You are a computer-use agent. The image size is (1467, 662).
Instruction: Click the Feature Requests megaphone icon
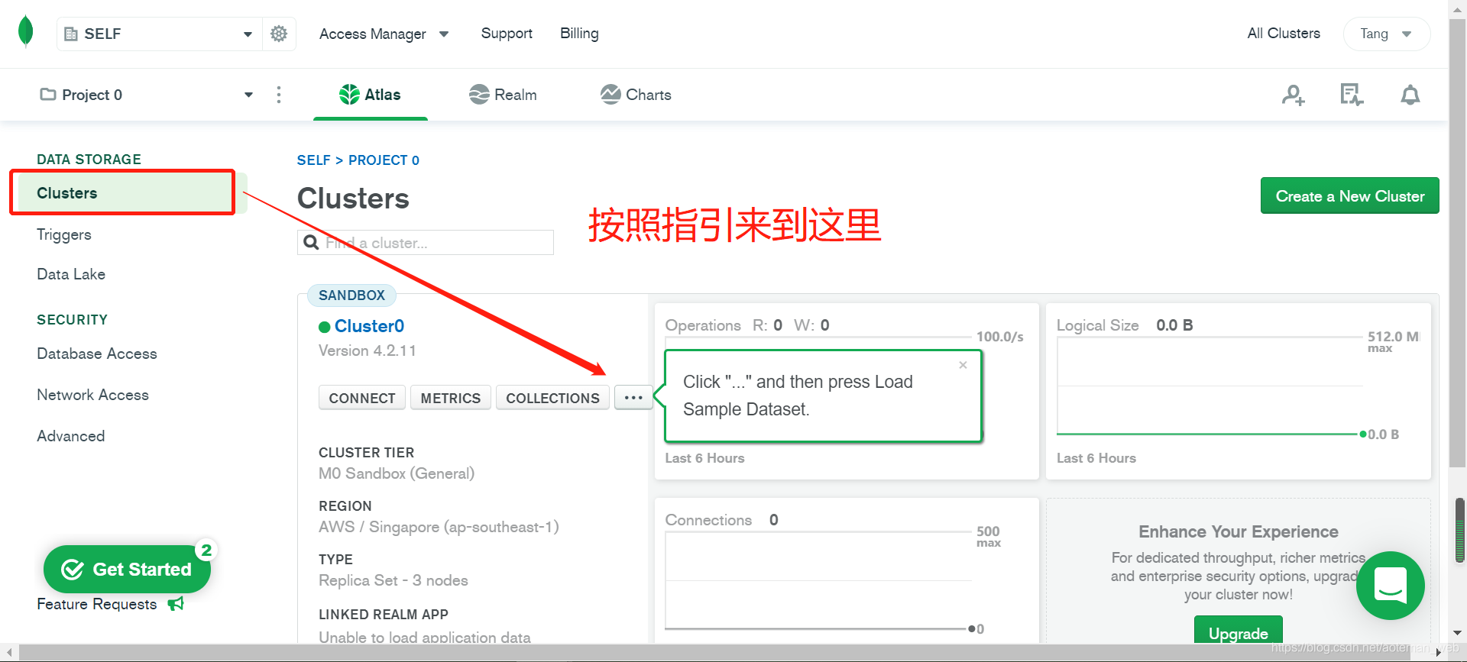pyautogui.click(x=176, y=604)
